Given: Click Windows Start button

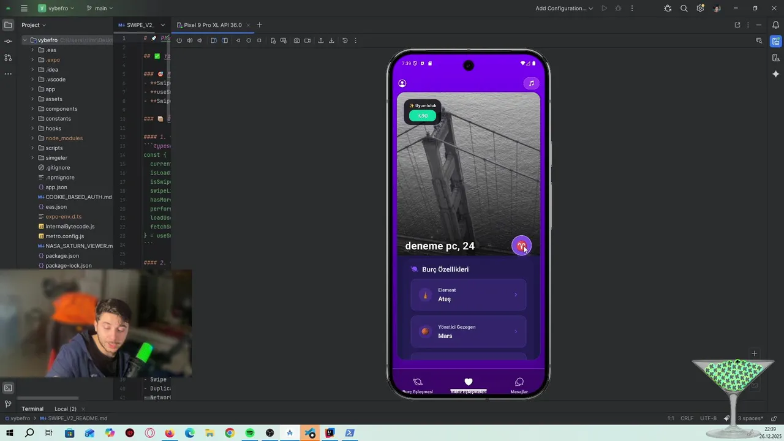Looking at the screenshot, I should 10,433.
